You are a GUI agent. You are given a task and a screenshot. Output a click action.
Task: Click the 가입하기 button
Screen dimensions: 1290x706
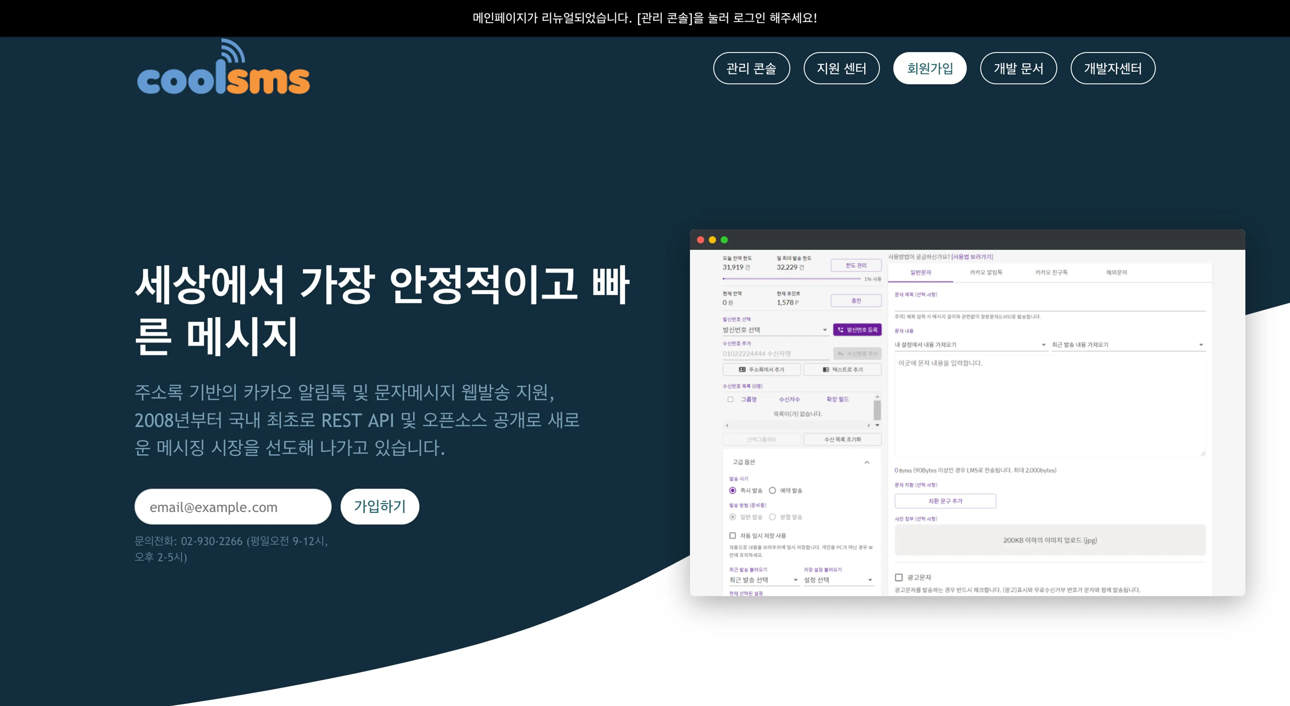pyautogui.click(x=380, y=506)
